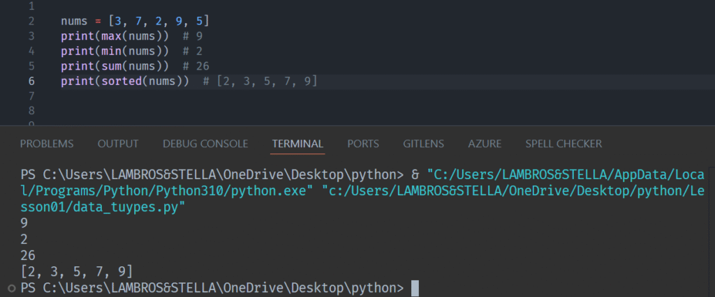This screenshot has width=715, height=297.
Task: Switch to the PROBLEMS tab
Action: point(47,144)
